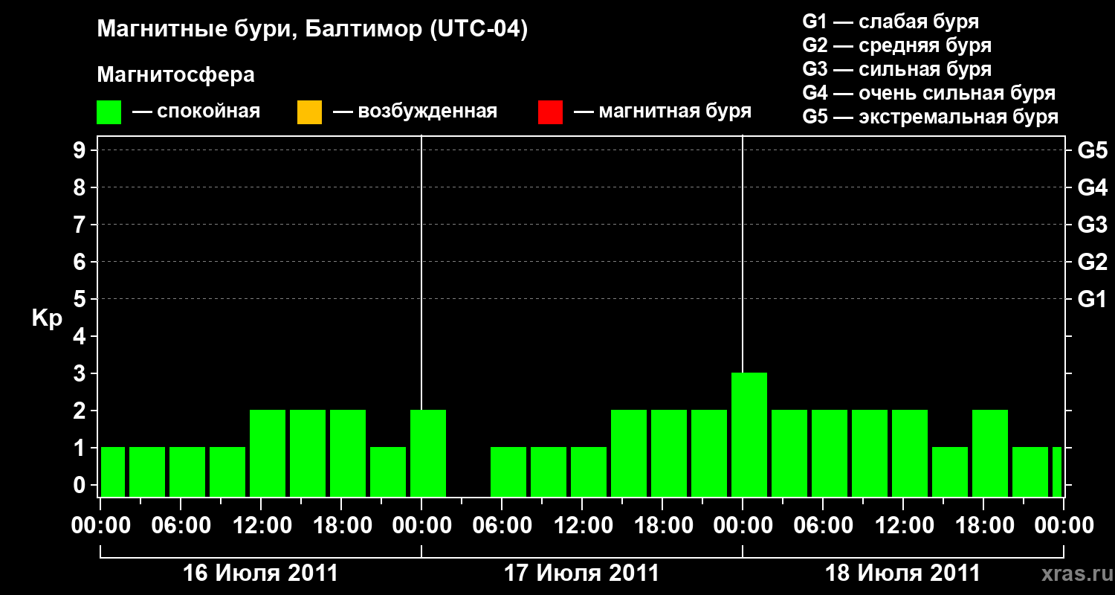Click the '— магнитная буря' legend label
This screenshot has width=1115, height=595.
coord(663,112)
